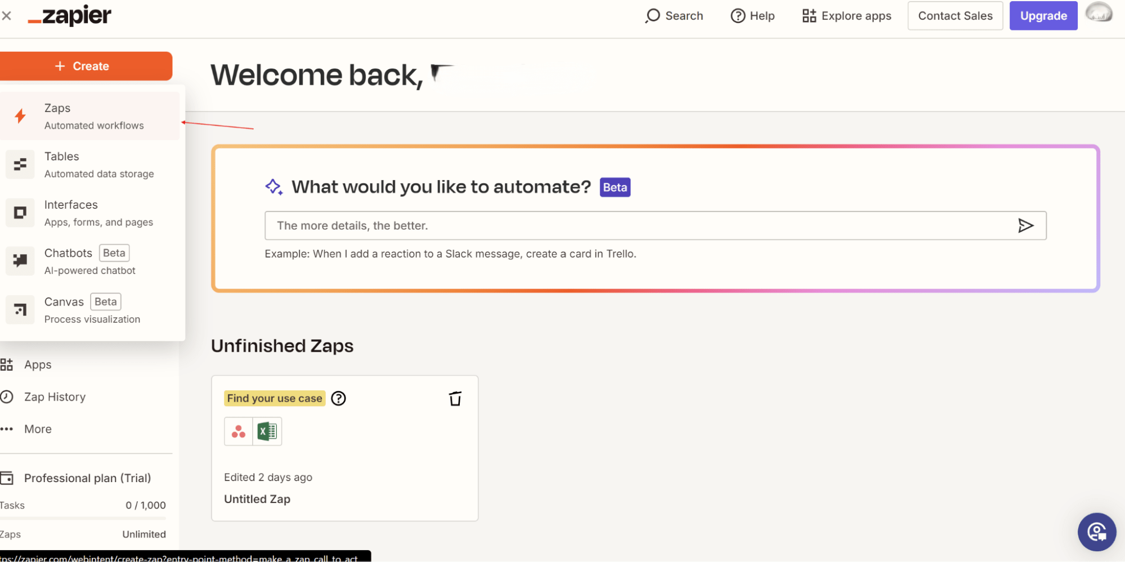The image size is (1125, 562).
Task: Click the Asana app icon on the Zap card
Action: (238, 431)
